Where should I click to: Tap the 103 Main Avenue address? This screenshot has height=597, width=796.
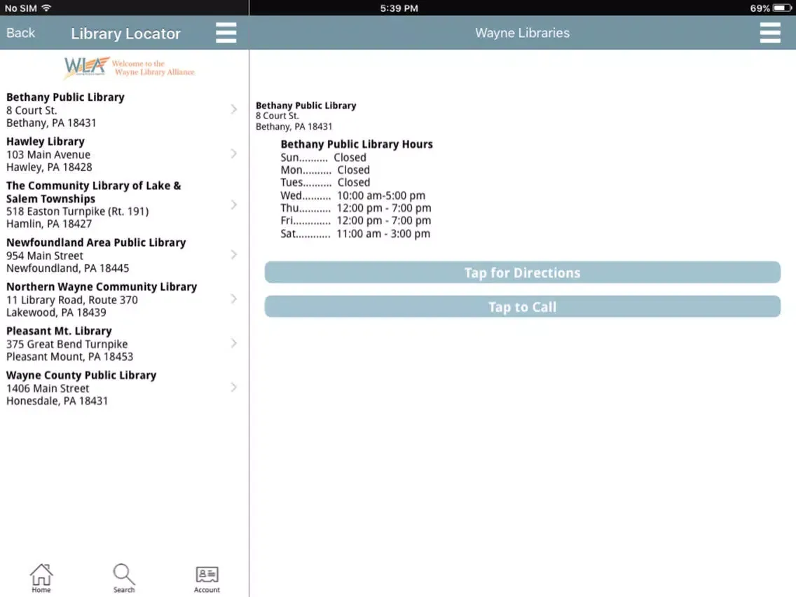[x=48, y=154]
